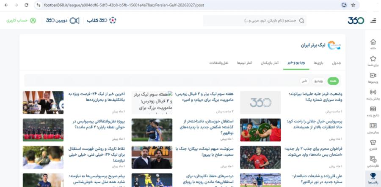
Task: Reload the page with refresh icon
Action: point(26,5)
